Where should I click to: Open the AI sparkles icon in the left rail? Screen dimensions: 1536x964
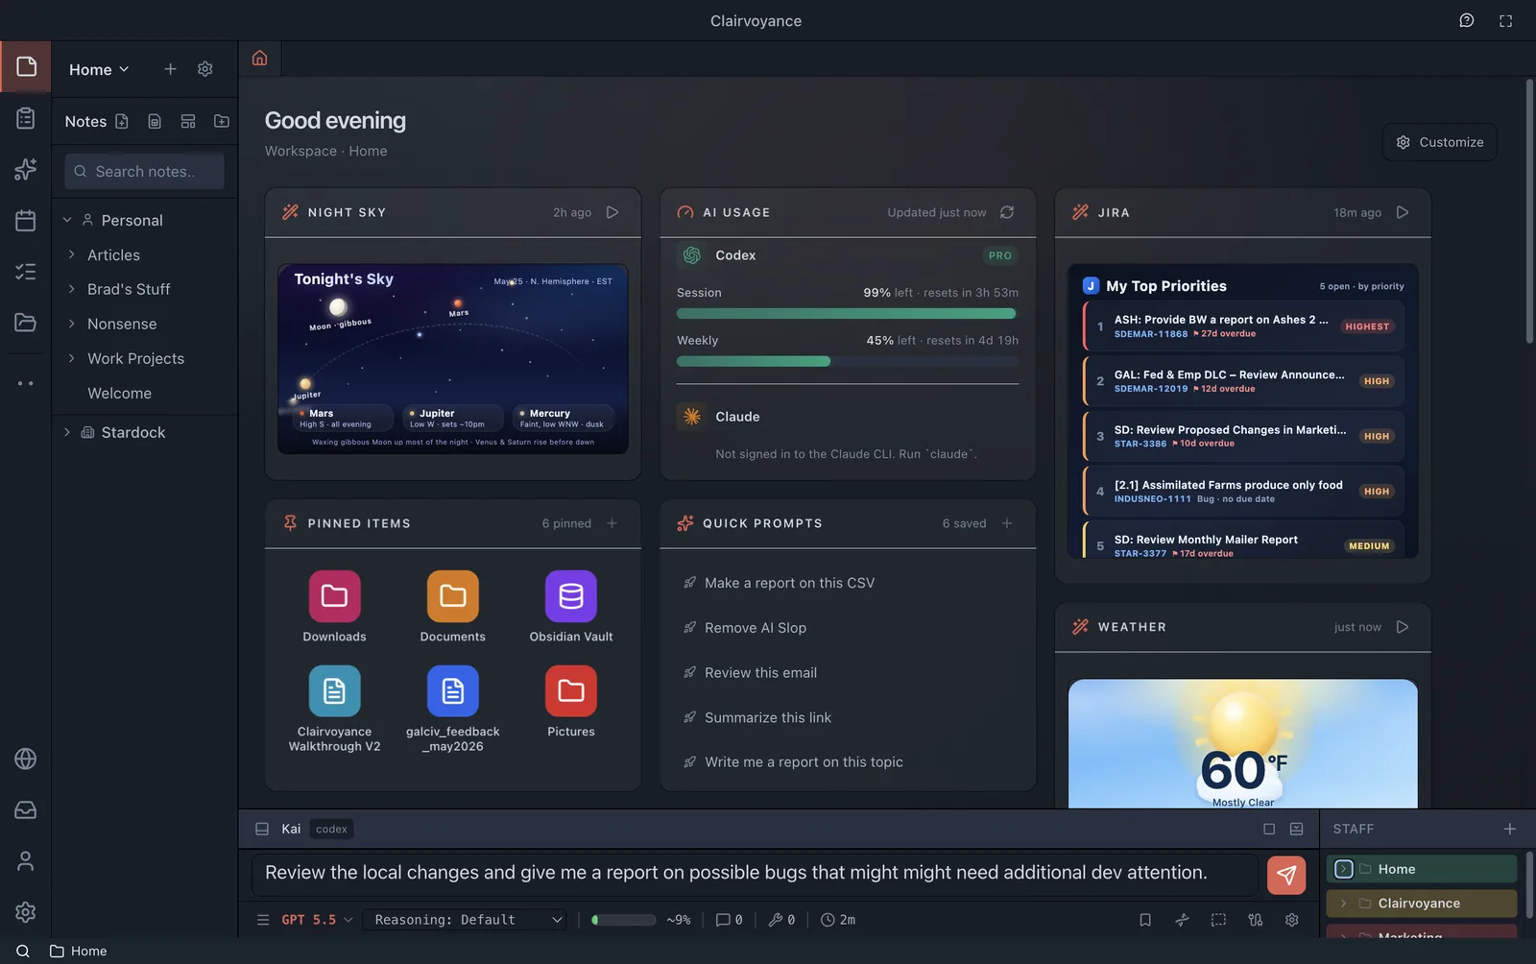(x=26, y=169)
